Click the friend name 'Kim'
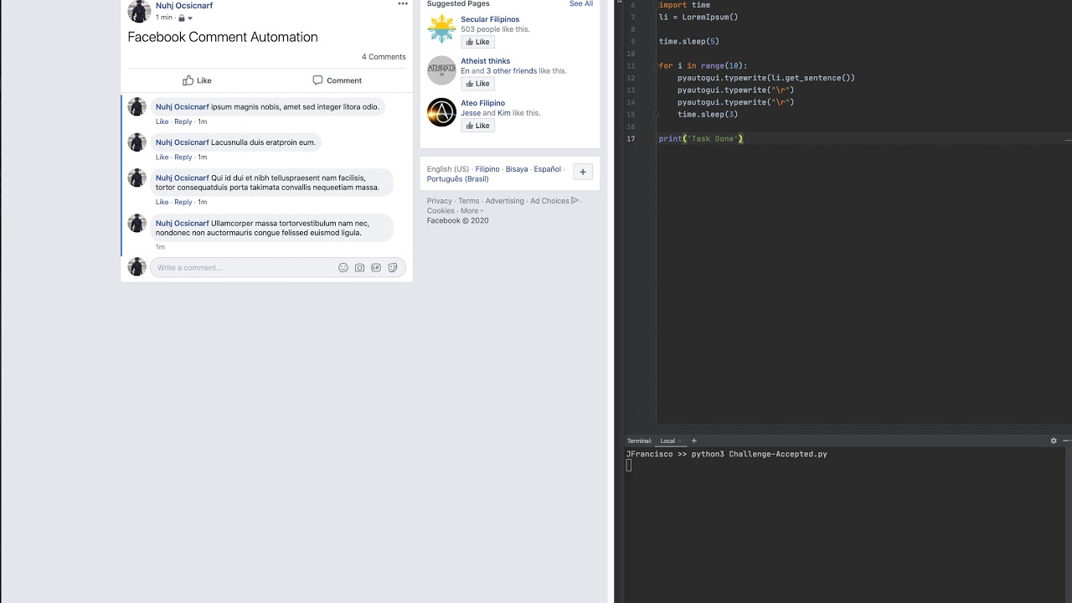Screen dimensions: 1072x603 coord(503,113)
